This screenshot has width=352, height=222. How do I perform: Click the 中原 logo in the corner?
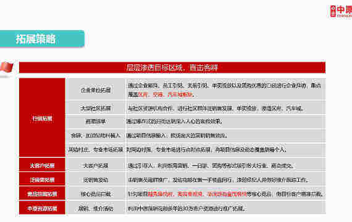pyautogui.click(x=341, y=11)
